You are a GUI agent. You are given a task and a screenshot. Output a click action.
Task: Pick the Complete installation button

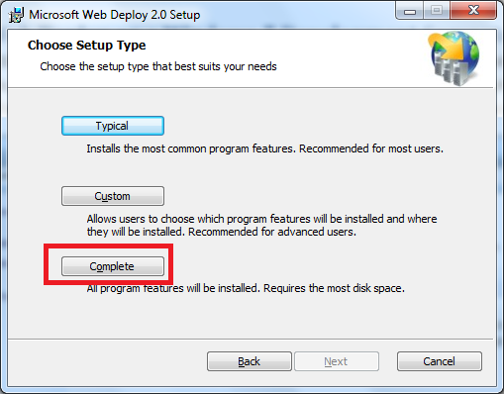tap(113, 266)
